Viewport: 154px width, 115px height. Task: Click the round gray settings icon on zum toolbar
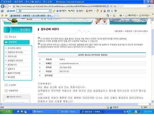click(x=116, y=11)
